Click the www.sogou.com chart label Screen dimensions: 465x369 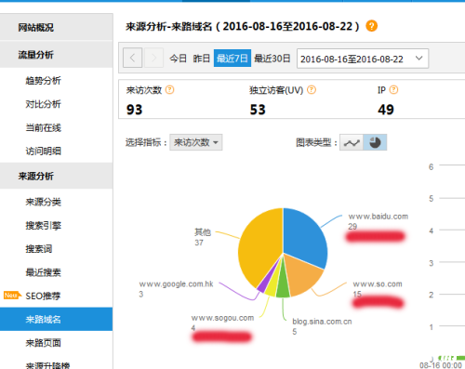point(222,318)
